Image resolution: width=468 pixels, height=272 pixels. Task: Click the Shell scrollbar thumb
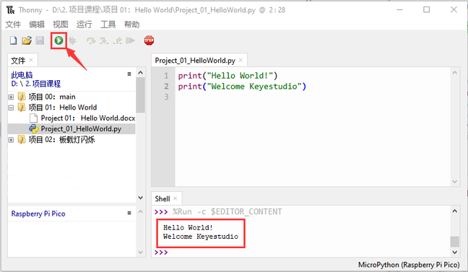pos(454,242)
